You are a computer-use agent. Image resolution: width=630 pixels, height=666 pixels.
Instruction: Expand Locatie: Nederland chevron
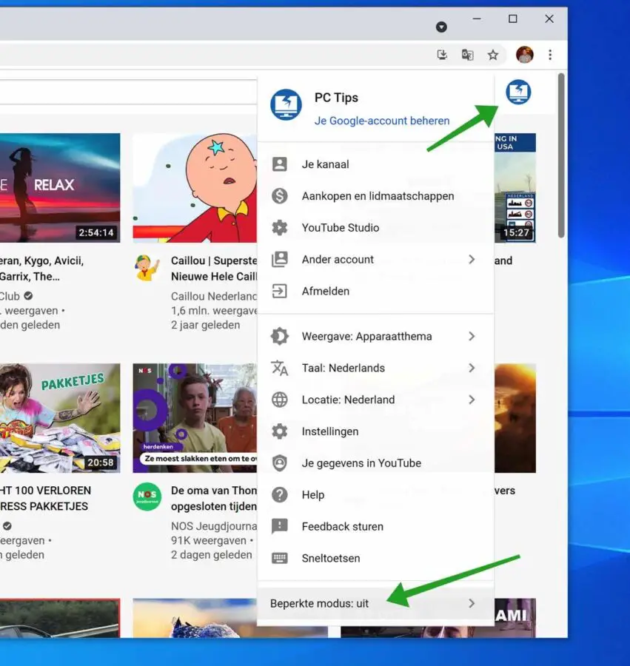tap(472, 400)
